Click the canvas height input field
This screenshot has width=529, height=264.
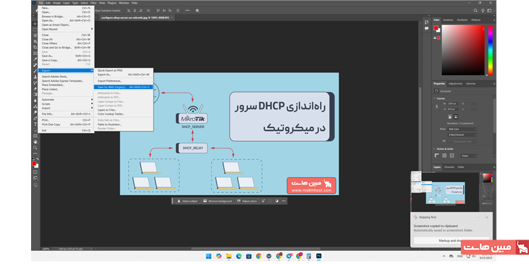(x=453, y=109)
